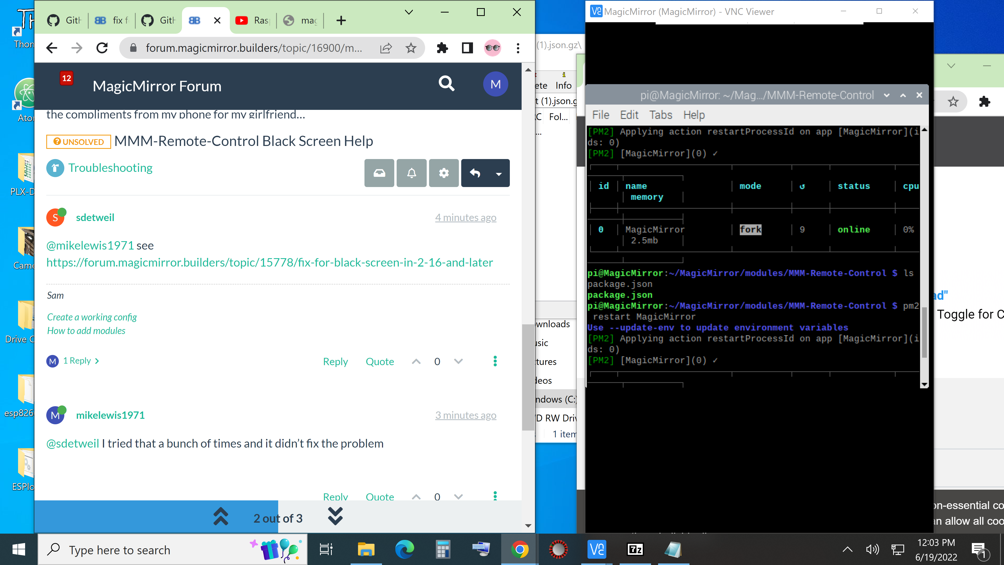Click Quote on sdetweil's post
Image resolution: width=1004 pixels, height=565 pixels.
[x=380, y=361]
